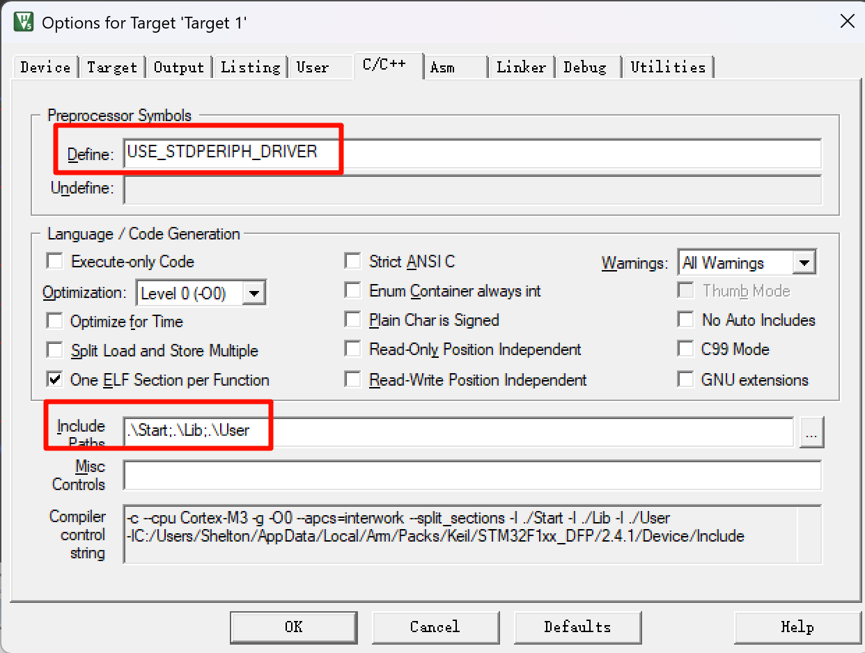
Task: Close the Options for Target dialog
Action: 847,22
